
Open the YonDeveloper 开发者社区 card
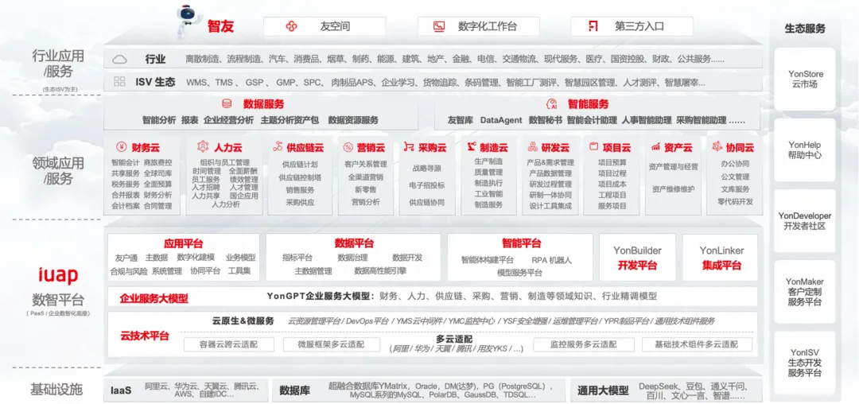coord(805,220)
